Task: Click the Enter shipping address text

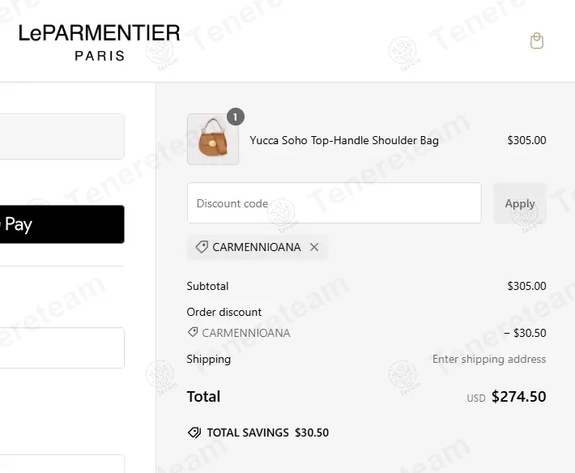Action: [x=489, y=359]
